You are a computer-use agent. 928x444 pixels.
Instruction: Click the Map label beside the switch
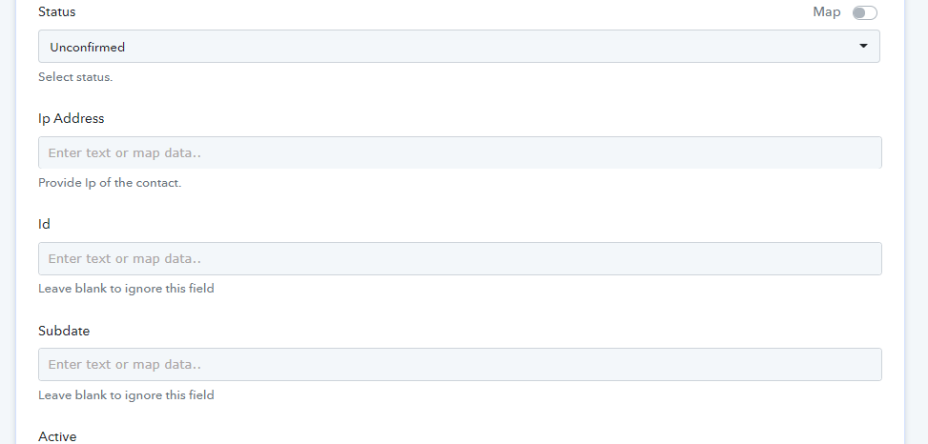826,12
